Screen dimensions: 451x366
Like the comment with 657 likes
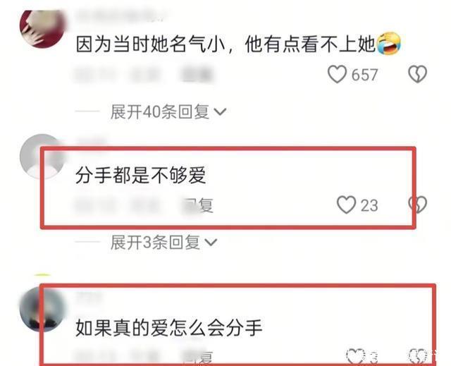337,74
